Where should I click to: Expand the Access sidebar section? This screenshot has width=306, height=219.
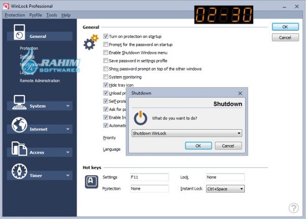68,152
